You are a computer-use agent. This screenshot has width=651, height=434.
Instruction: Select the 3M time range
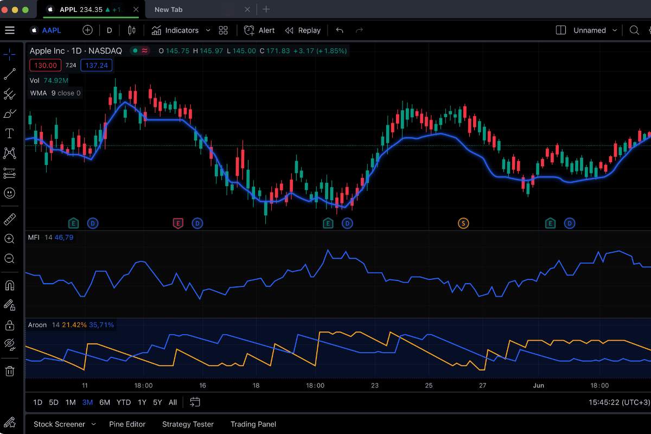87,402
